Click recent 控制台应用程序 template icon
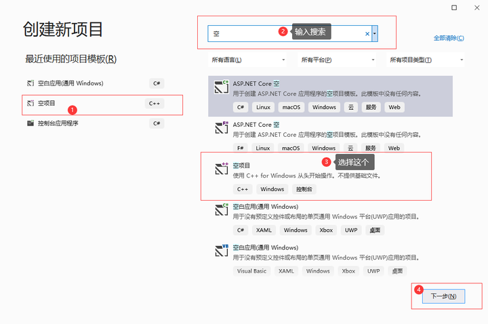488x324 pixels. (x=30, y=123)
